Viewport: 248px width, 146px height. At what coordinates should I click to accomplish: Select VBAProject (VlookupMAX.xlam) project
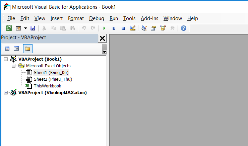[x=53, y=93]
